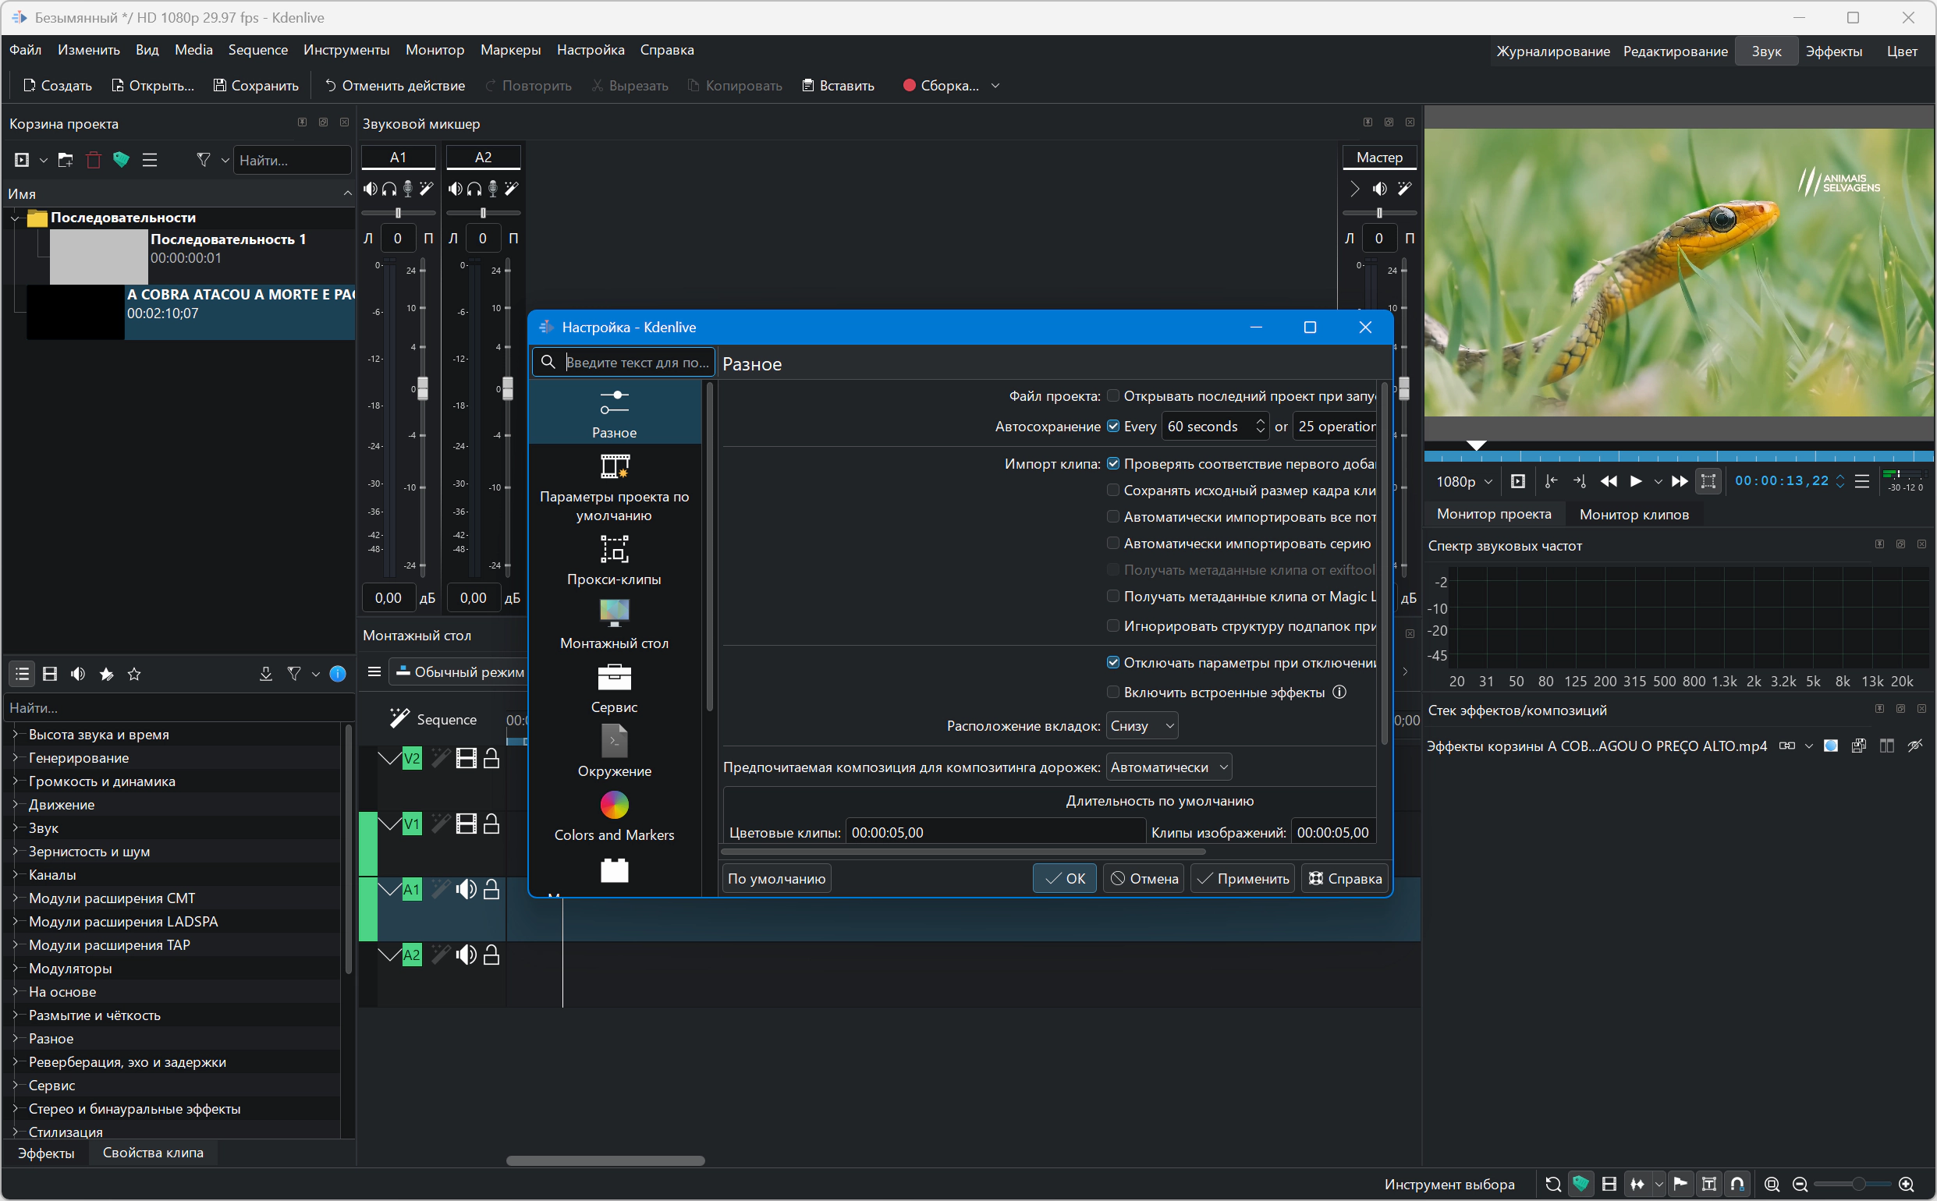The image size is (1937, 1201).
Task: Open effects wand for channel A2
Action: coord(512,188)
